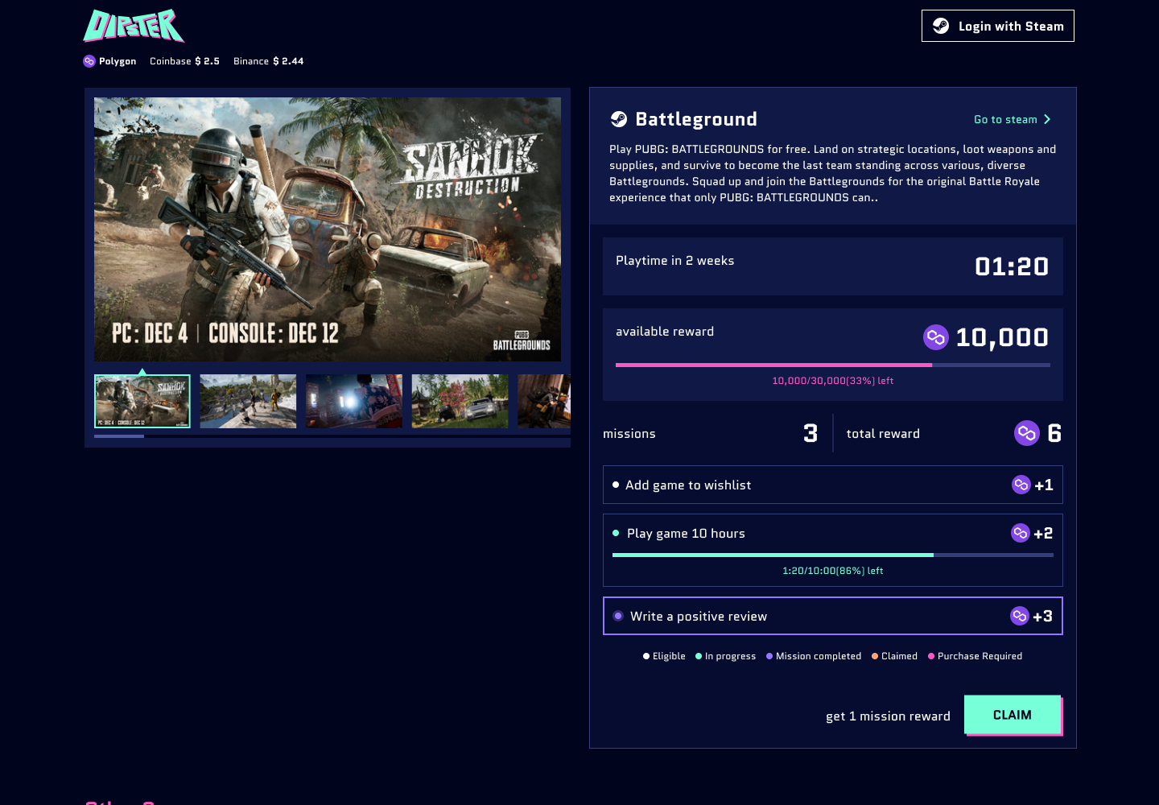Click the Steam icon beside Battleground title
Image resolution: width=1159 pixels, height=805 pixels.
[x=619, y=119]
